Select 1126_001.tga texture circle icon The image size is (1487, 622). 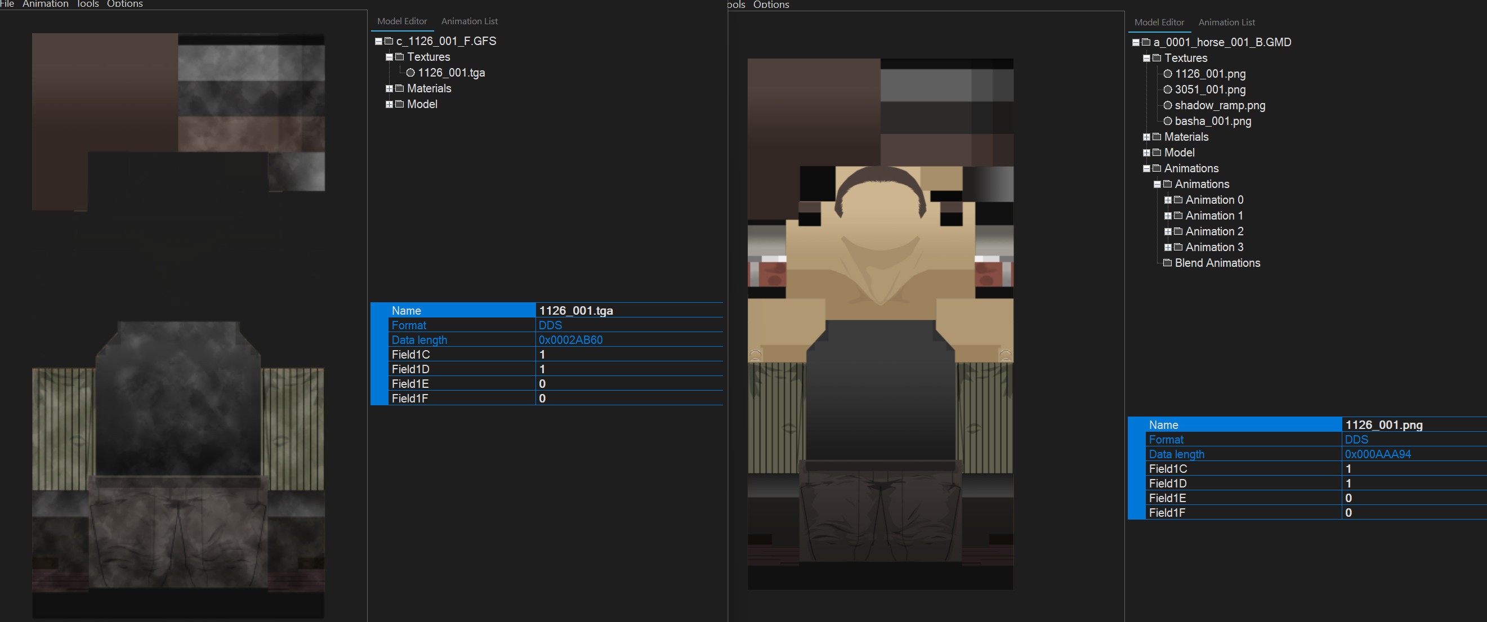click(410, 73)
